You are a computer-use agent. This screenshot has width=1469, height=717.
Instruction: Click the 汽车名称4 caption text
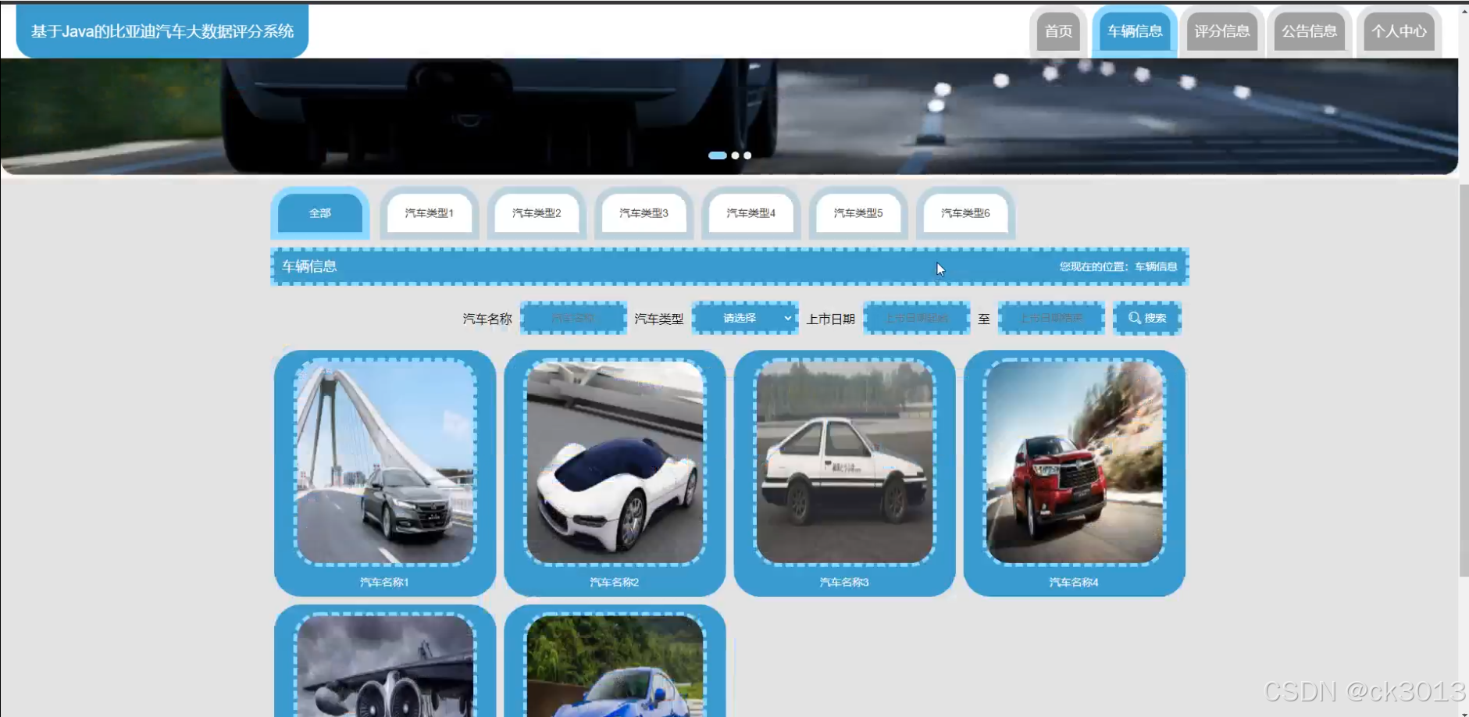pyautogui.click(x=1074, y=582)
